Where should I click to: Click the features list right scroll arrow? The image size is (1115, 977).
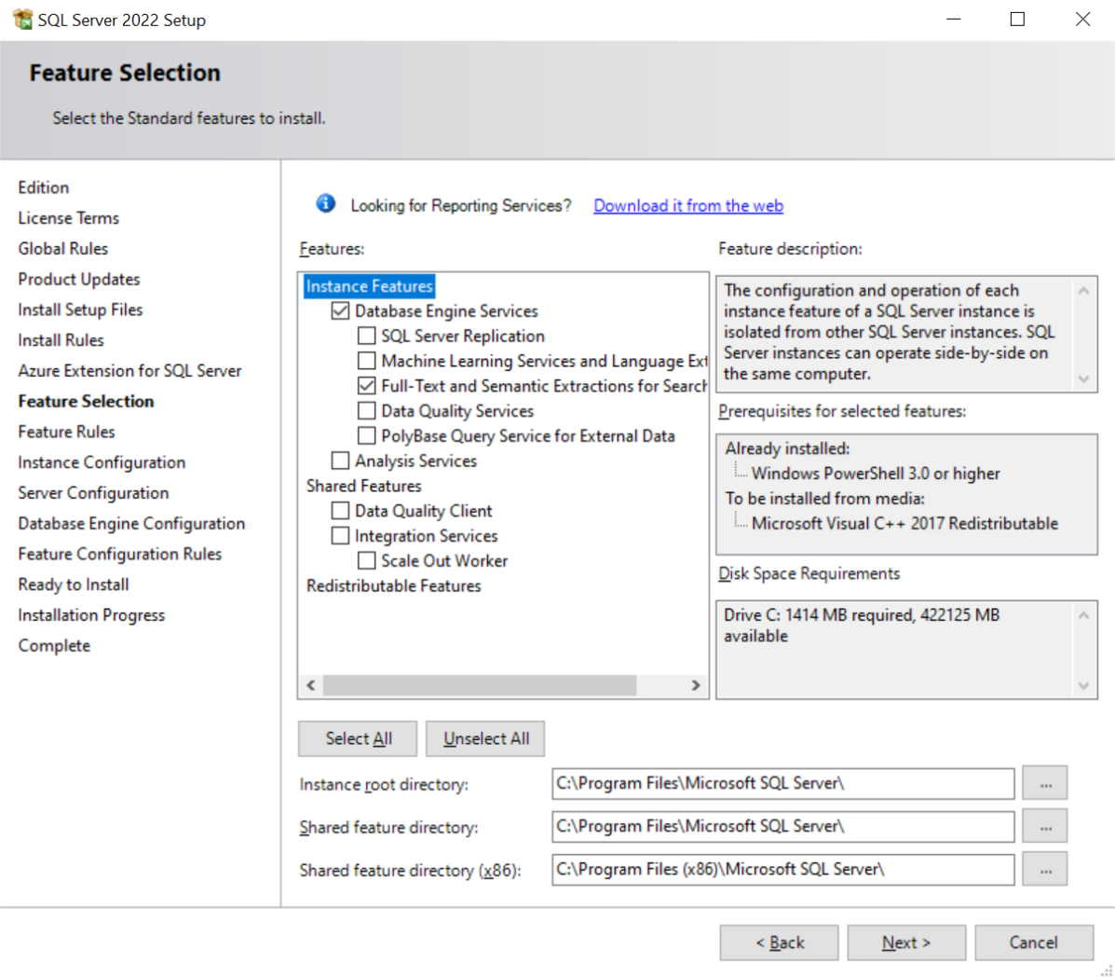tap(696, 684)
